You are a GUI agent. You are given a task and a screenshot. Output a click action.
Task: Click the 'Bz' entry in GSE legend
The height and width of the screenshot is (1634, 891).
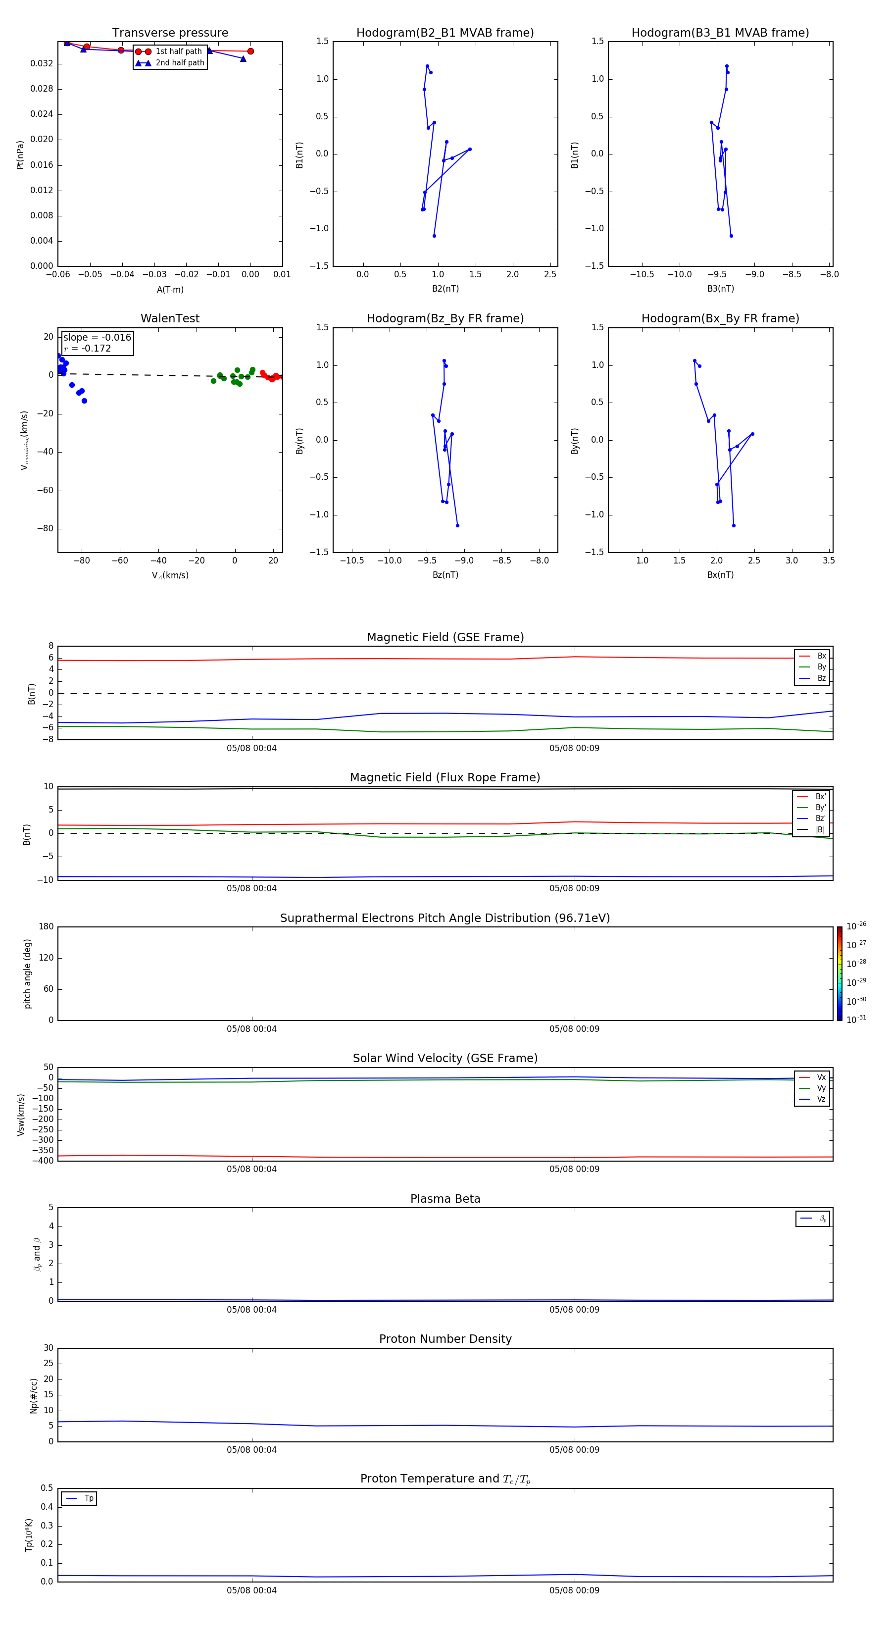pos(812,678)
